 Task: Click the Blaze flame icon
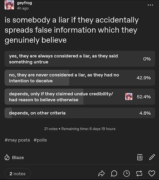7,157
